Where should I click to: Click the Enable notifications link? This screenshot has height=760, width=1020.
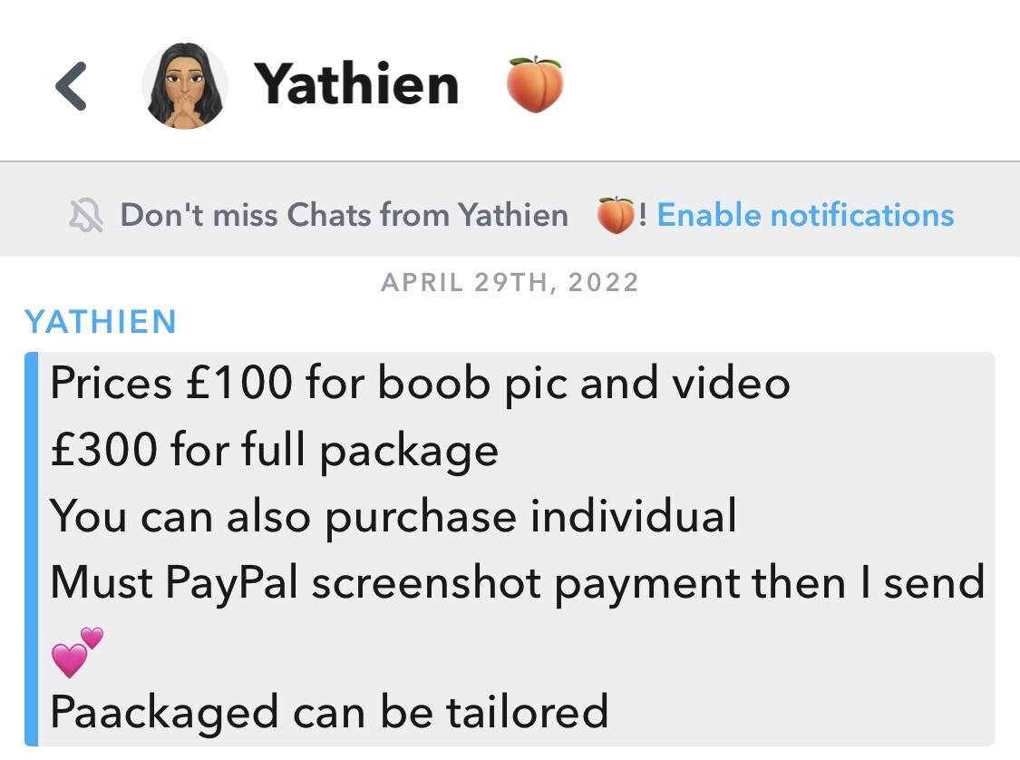[805, 215]
